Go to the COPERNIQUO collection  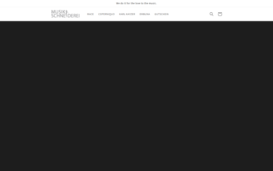(106, 14)
